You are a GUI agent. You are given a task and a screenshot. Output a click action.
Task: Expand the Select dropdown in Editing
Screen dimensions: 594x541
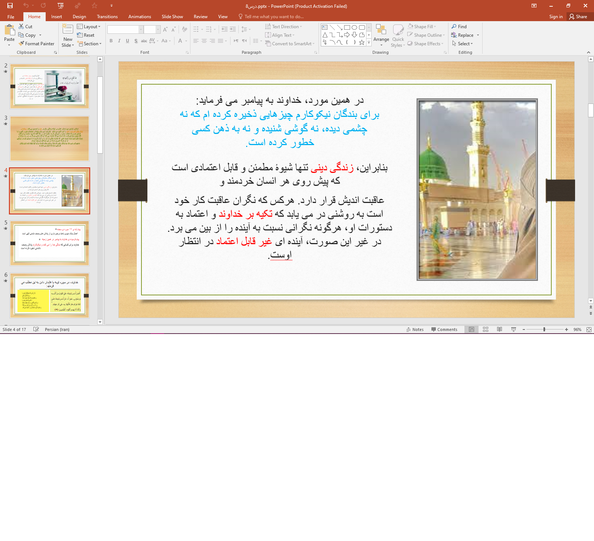point(463,44)
